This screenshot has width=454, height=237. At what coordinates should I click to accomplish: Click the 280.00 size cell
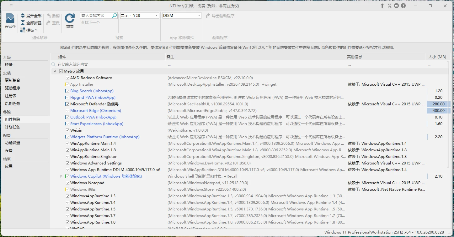click(438, 104)
